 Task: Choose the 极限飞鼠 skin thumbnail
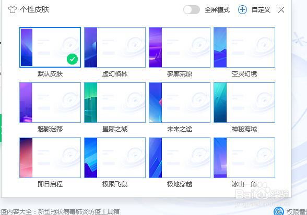(115, 158)
